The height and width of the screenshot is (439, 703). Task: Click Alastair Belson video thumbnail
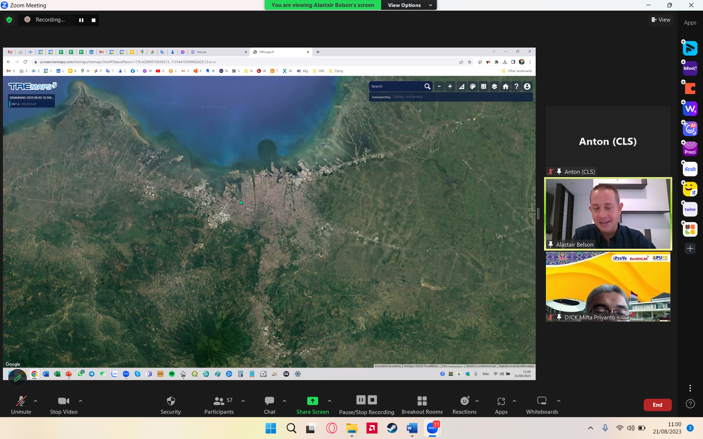pos(608,213)
